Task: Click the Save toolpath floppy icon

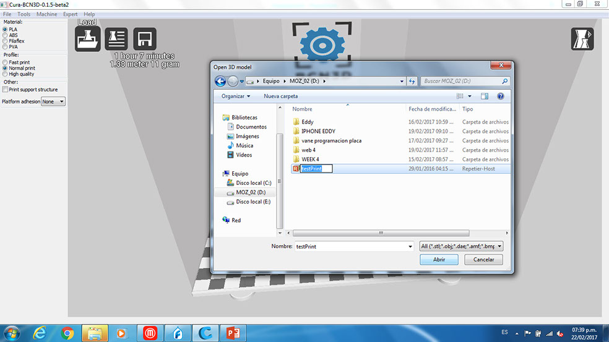Action: 144,39
